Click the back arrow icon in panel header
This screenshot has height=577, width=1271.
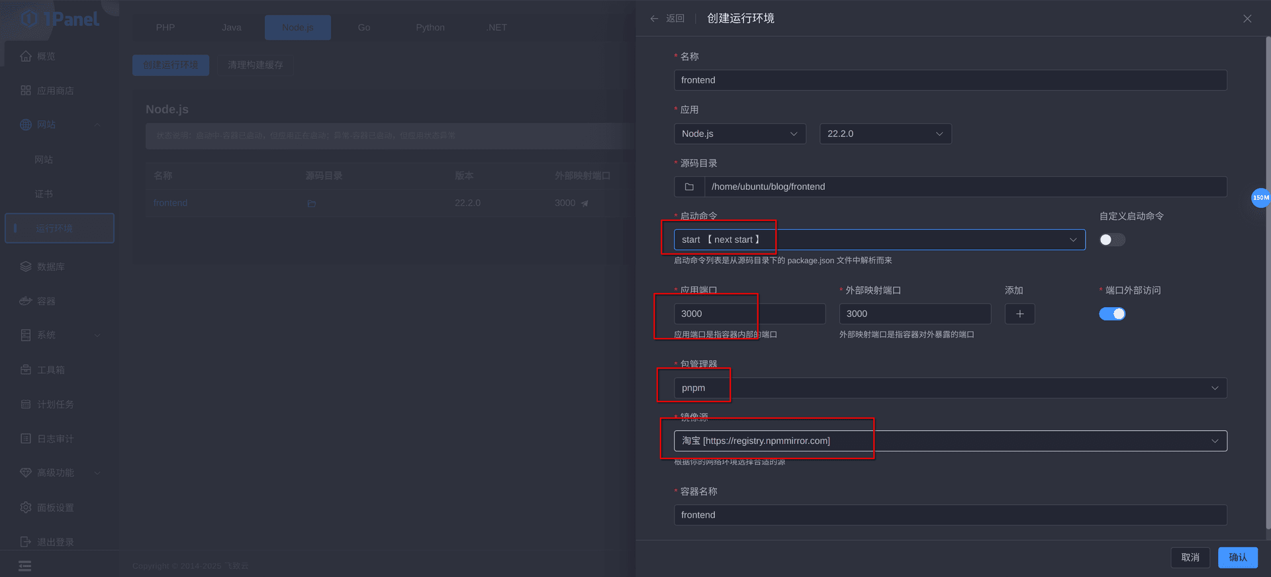pyautogui.click(x=654, y=19)
